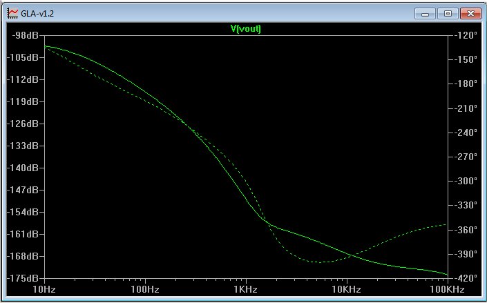Click the GLA-v1.2 waveform window icon
The height and width of the screenshot is (303, 487).
pyautogui.click(x=12, y=13)
